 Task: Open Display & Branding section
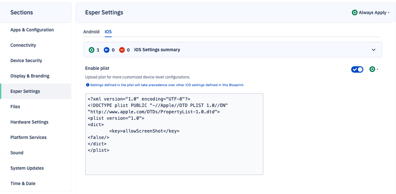30,76
